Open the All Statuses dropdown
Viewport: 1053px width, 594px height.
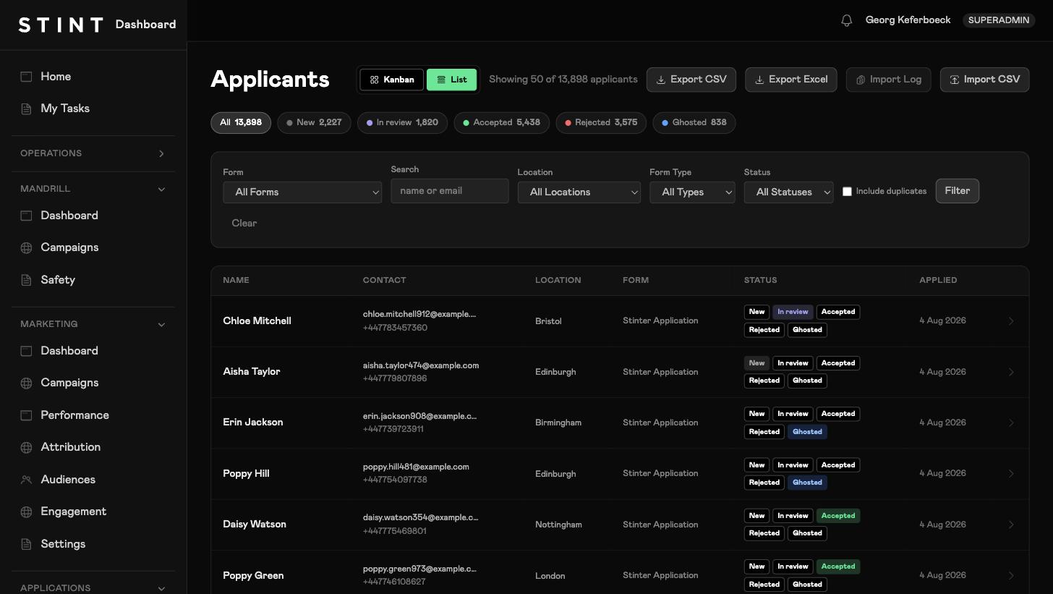click(789, 192)
